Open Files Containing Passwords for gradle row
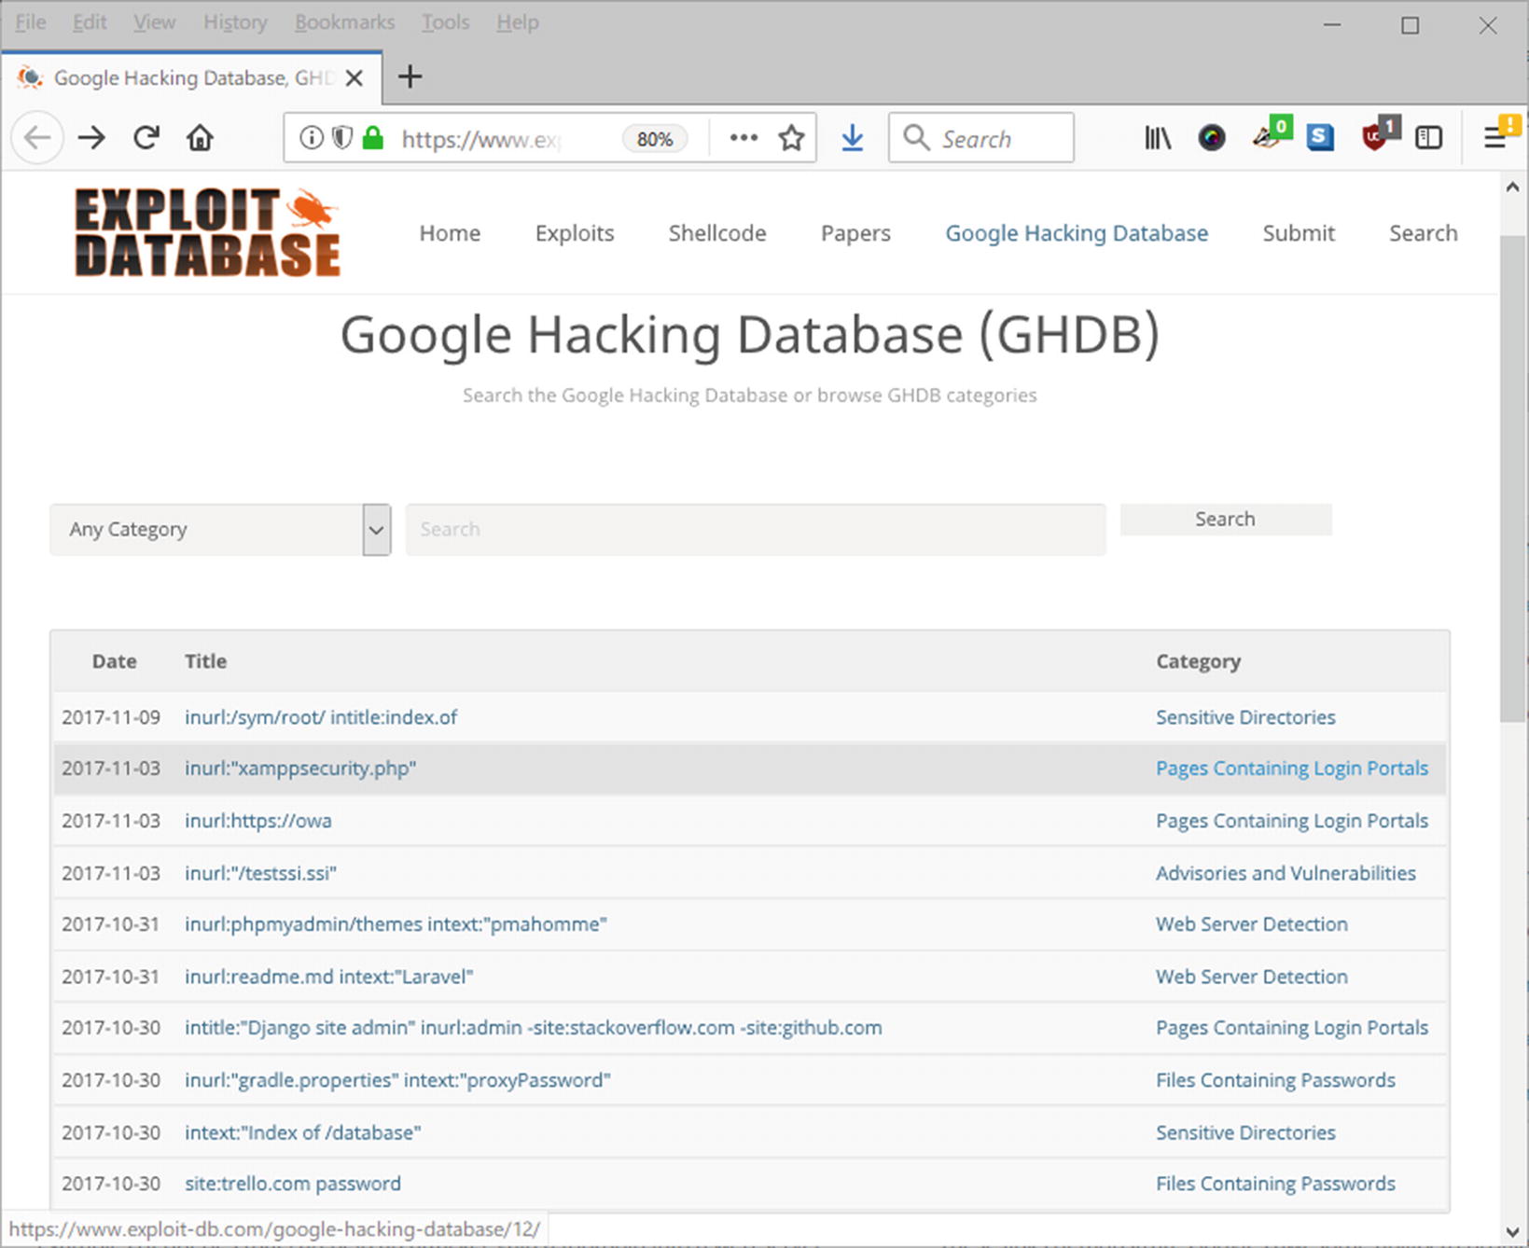This screenshot has height=1248, width=1529. (1275, 1080)
